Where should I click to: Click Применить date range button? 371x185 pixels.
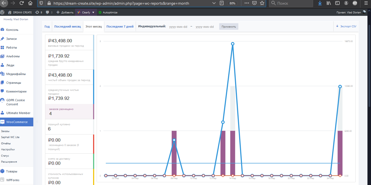coord(228,26)
